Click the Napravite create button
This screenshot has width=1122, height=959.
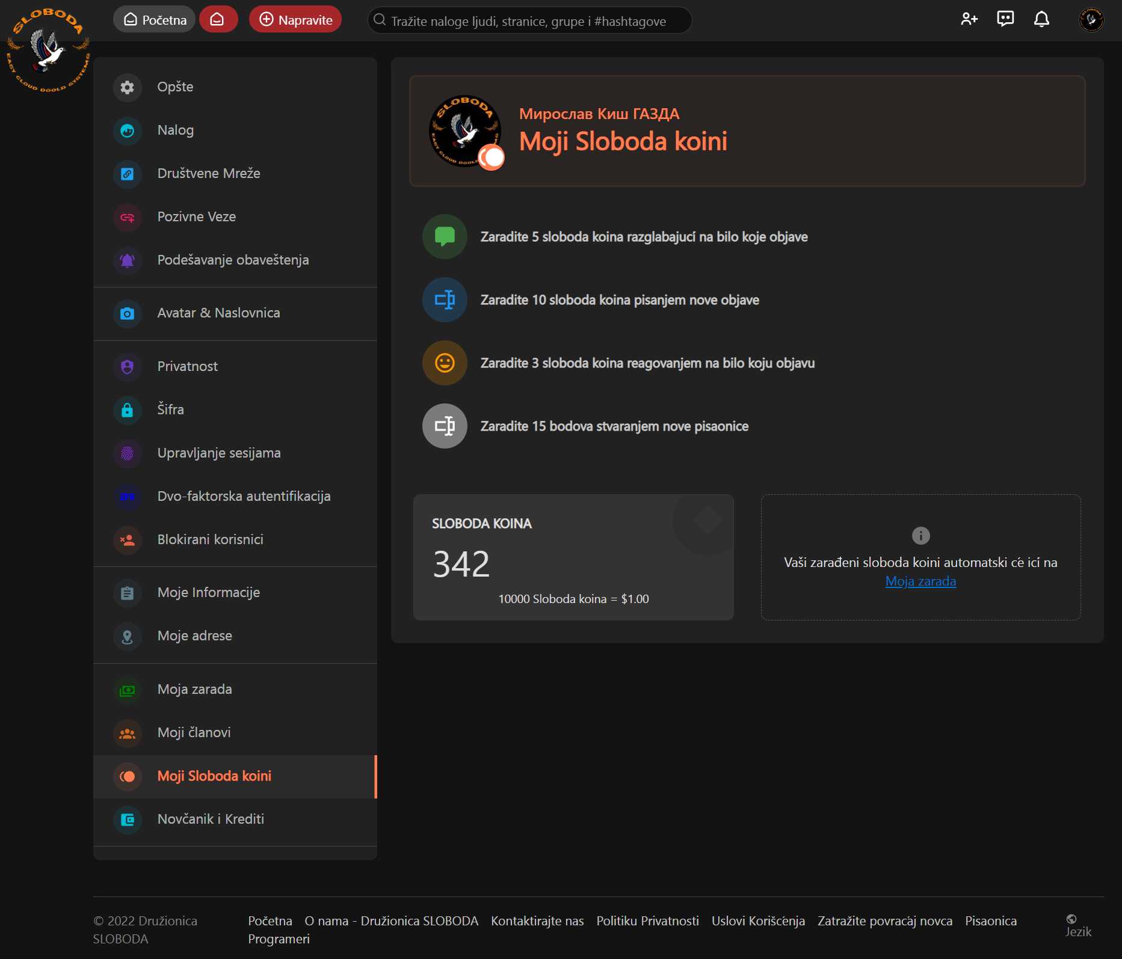pyautogui.click(x=295, y=19)
